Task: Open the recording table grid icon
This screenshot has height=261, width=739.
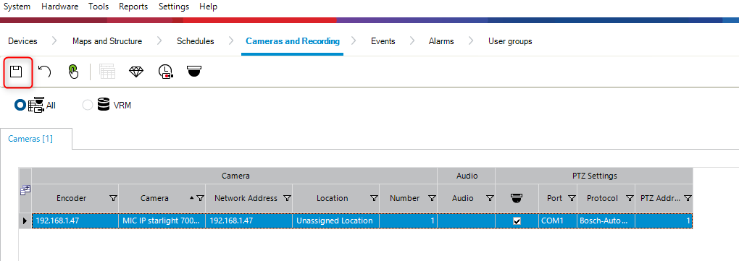Action: point(107,72)
